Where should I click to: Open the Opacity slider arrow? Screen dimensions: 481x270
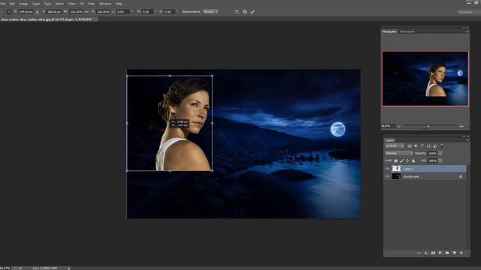(x=440, y=153)
